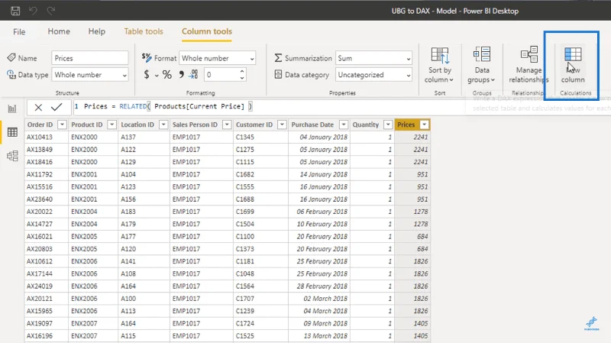Click Prices value 1405 for AX16196
This screenshot has height=343, width=611.
coord(412,336)
